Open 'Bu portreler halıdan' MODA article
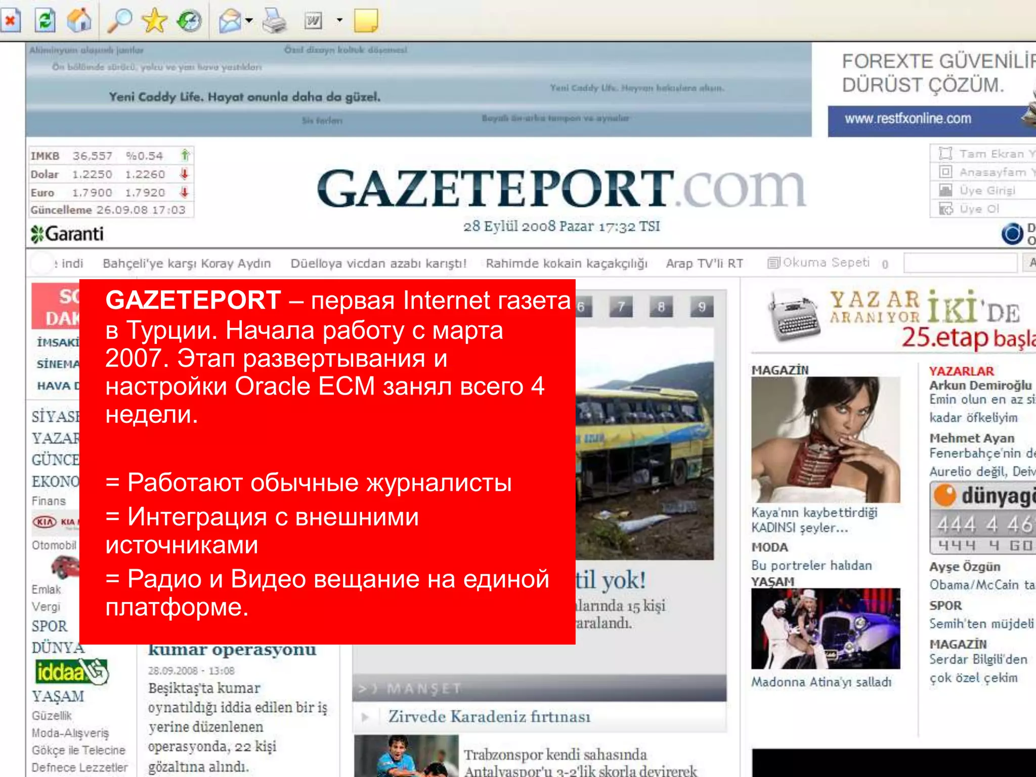 (812, 565)
